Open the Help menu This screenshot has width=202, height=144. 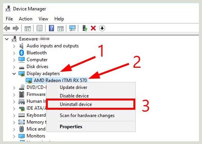coord(59,19)
